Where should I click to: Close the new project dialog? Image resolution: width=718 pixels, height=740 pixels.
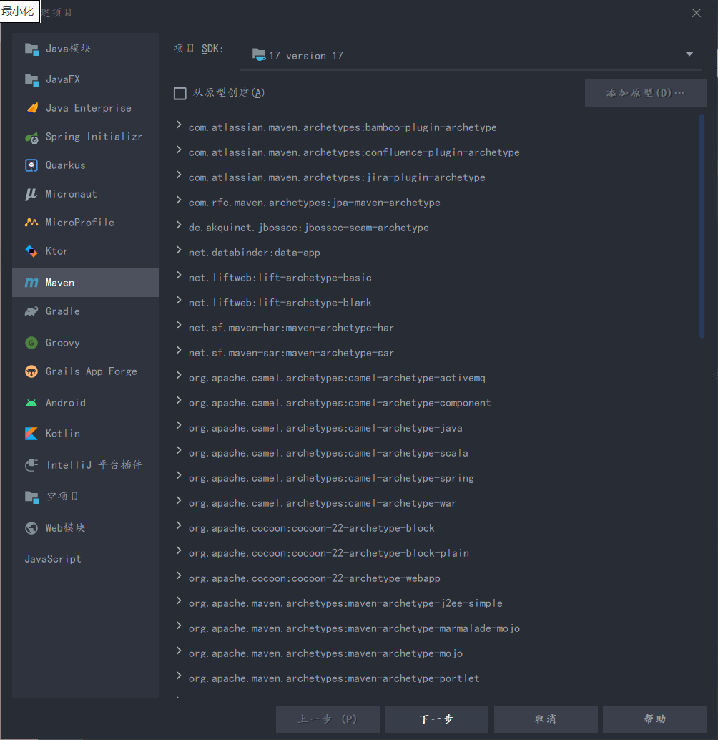697,13
